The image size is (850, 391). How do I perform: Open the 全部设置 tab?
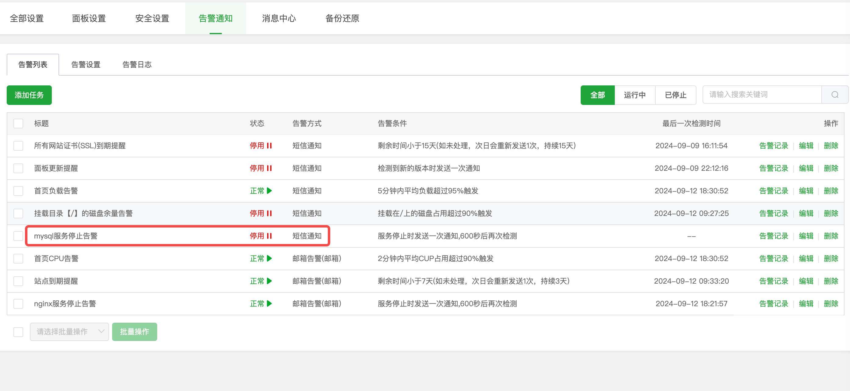coord(27,18)
